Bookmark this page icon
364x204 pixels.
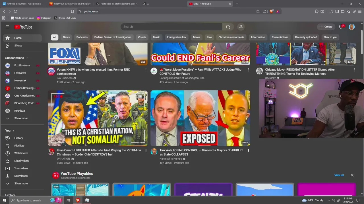click(x=72, y=11)
